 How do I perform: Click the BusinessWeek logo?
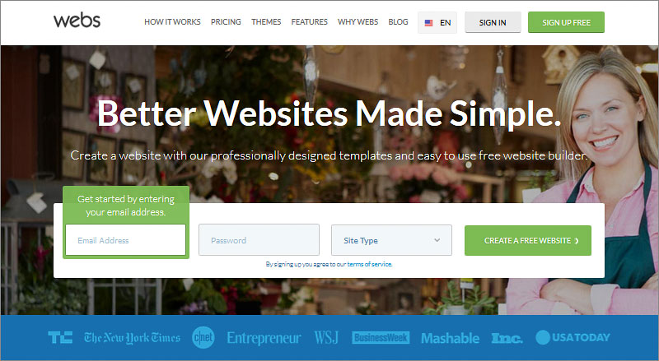(381, 337)
